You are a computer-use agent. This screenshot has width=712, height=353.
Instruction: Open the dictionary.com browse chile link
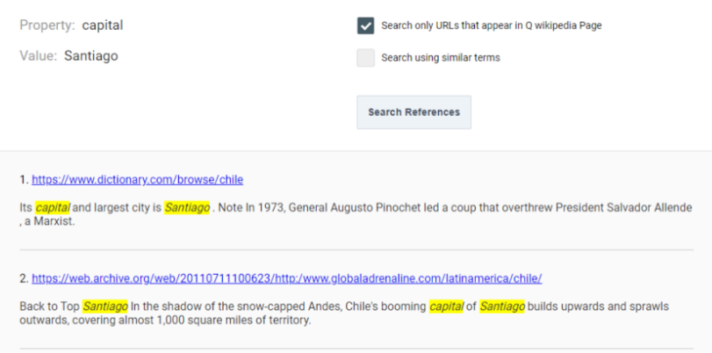[137, 180]
